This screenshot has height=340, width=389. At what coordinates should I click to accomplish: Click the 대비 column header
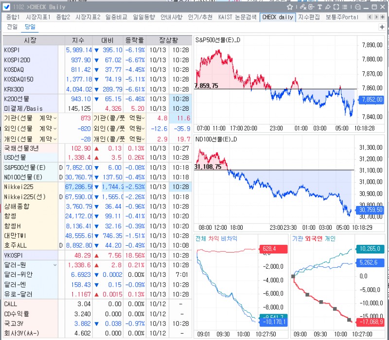coord(107,40)
